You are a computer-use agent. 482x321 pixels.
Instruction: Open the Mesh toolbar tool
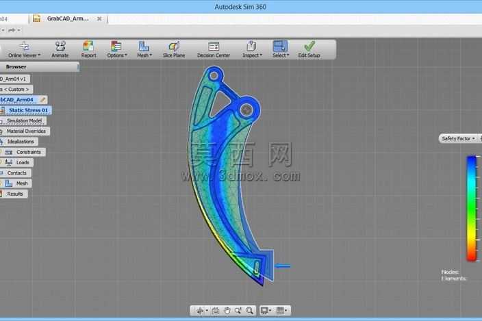point(144,49)
